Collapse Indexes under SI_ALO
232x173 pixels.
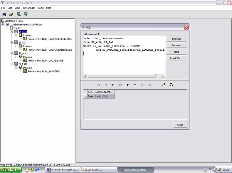(16, 57)
